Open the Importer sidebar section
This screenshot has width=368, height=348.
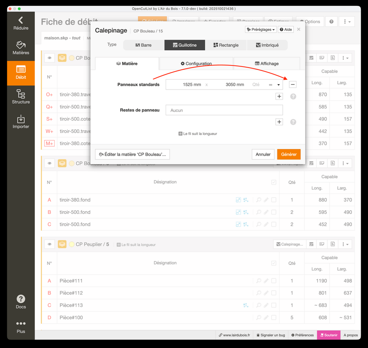[x=21, y=122]
